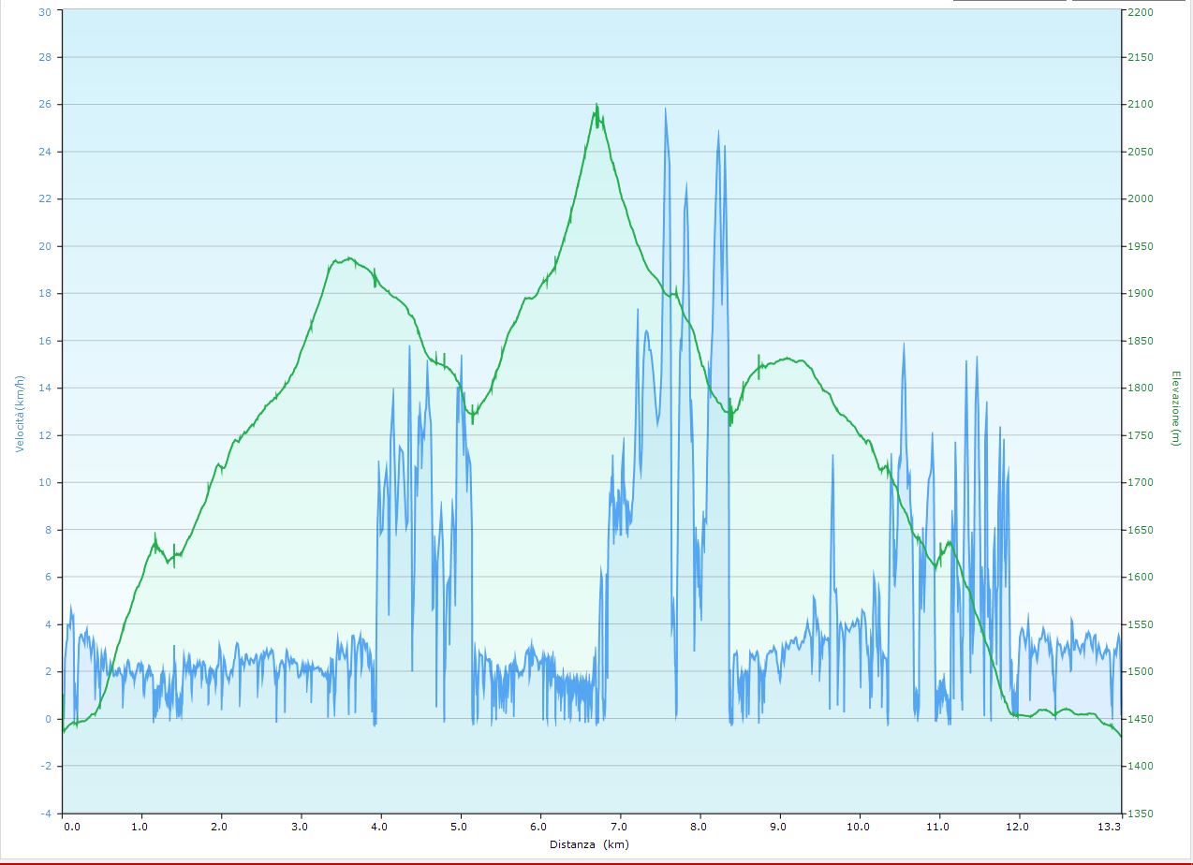Select the highest elevation peak near 2100 m
This screenshot has width=1193, height=865.
pyautogui.click(x=596, y=106)
